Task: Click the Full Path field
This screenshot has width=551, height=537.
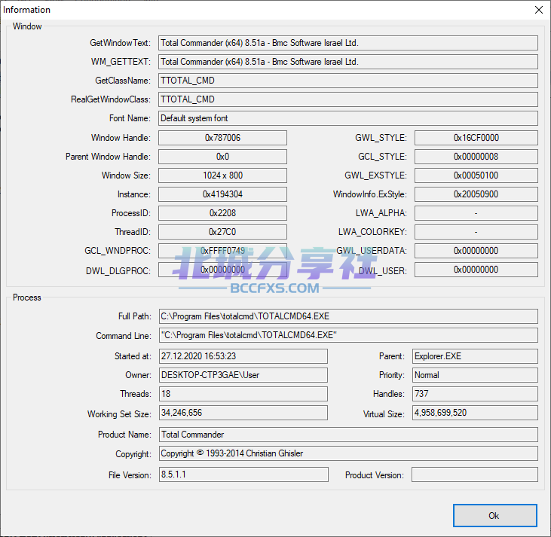Action: (348, 316)
